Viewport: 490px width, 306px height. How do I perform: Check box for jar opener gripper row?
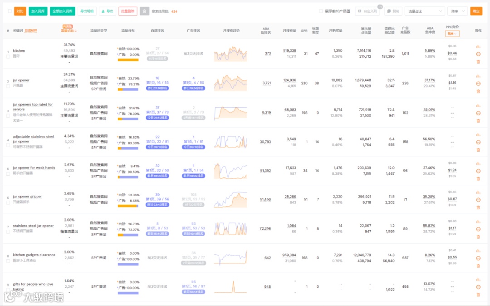8,202
